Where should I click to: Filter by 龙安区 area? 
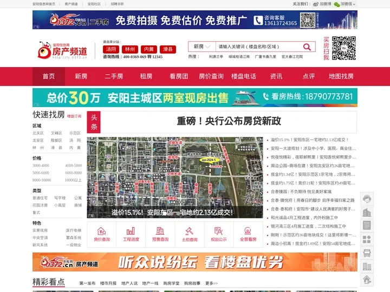coord(38,140)
